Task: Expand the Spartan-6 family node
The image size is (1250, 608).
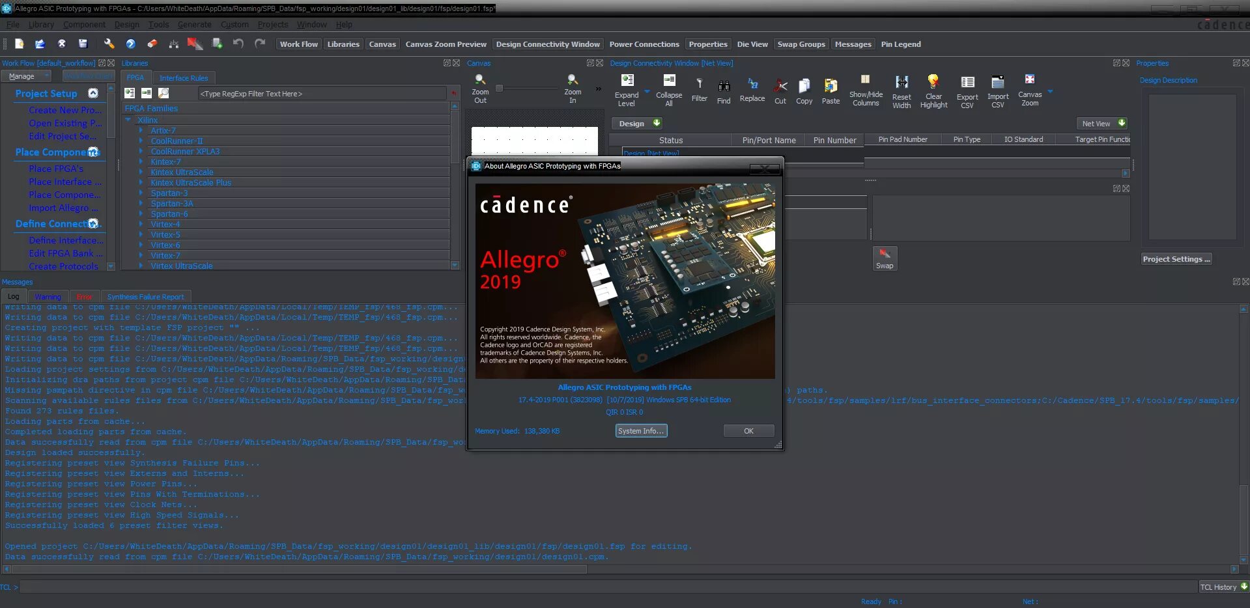Action: [141, 214]
